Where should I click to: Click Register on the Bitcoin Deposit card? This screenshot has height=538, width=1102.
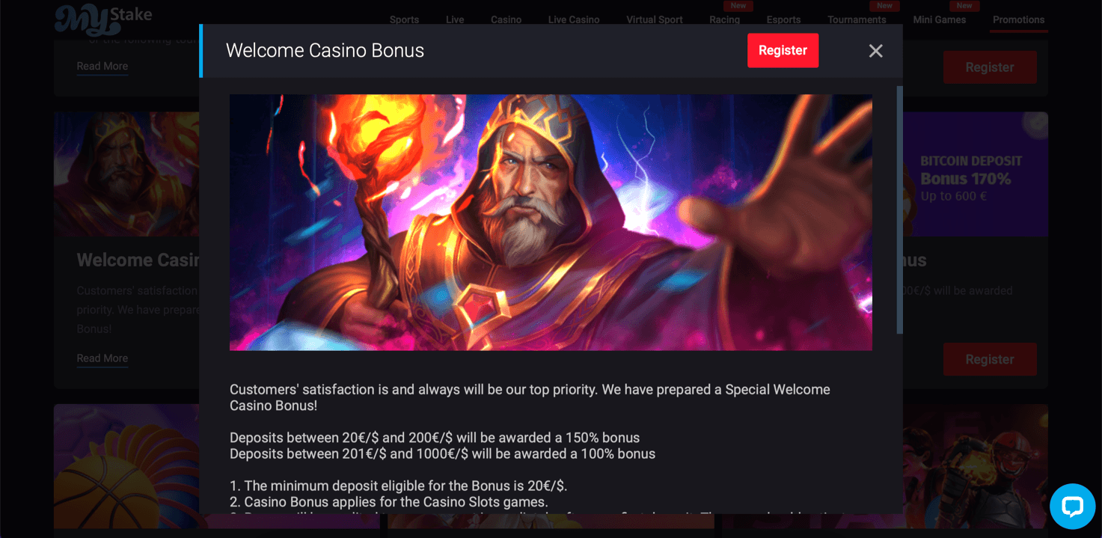[x=990, y=359]
